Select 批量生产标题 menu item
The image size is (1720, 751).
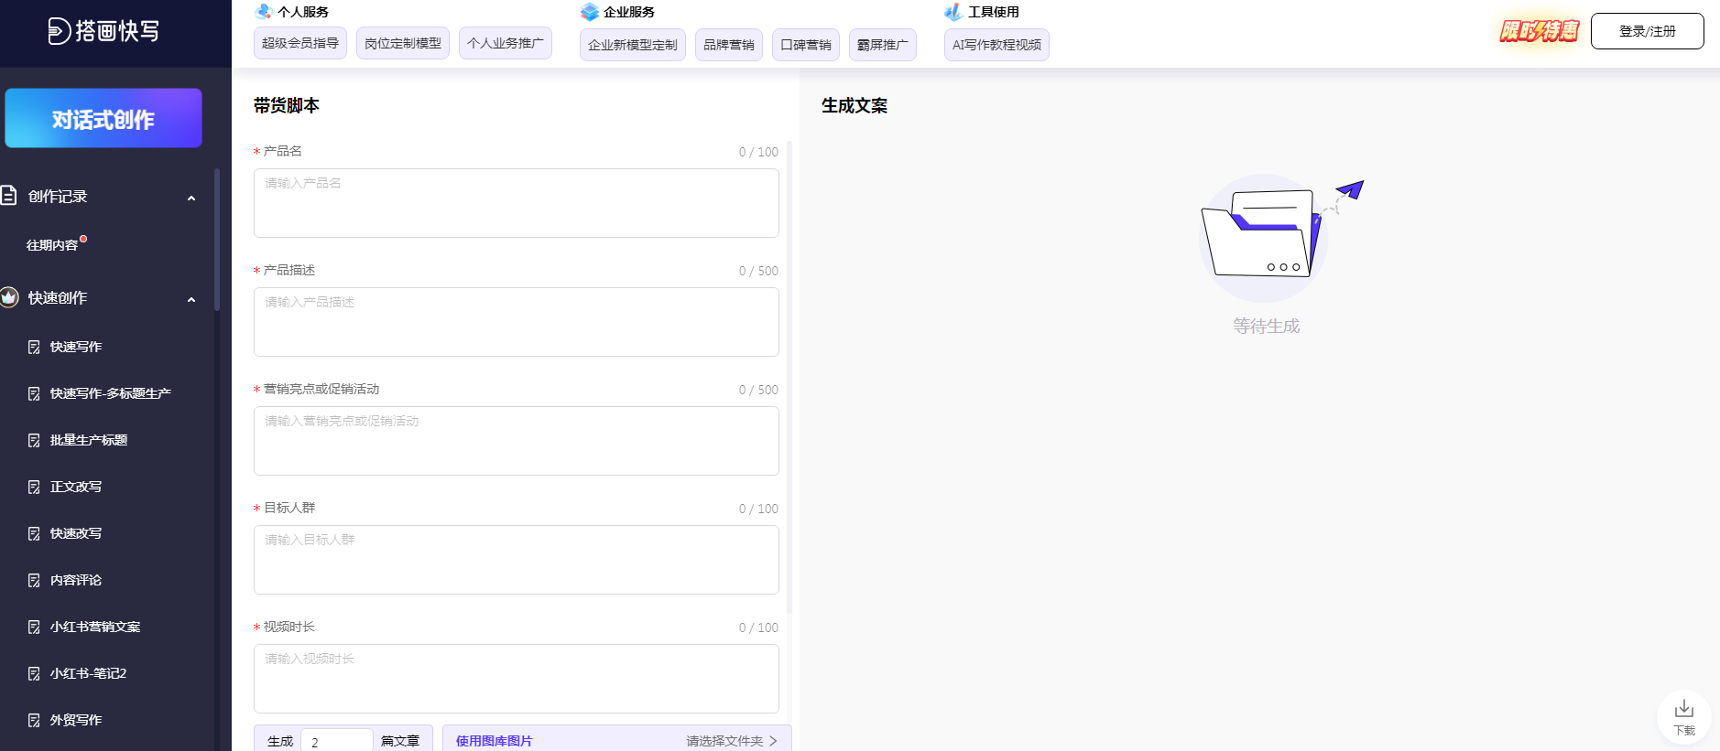click(89, 440)
